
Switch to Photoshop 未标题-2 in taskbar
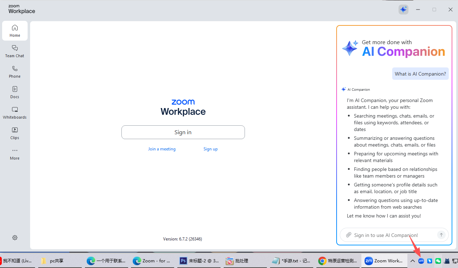click(x=200, y=261)
